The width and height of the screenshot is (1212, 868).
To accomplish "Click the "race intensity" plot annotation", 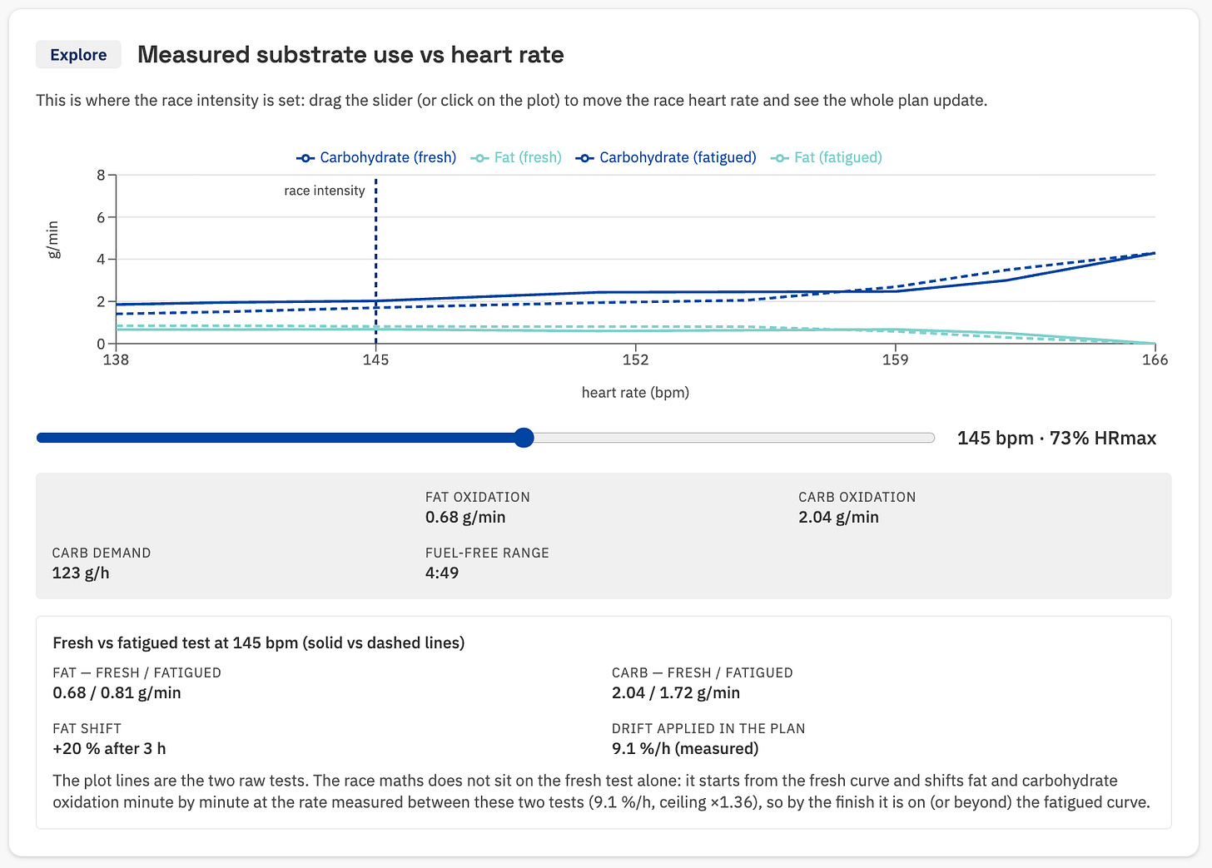I will [x=325, y=191].
